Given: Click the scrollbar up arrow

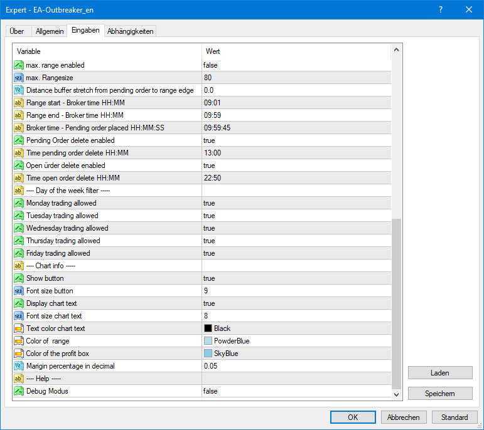Looking at the screenshot, I should click(396, 50).
